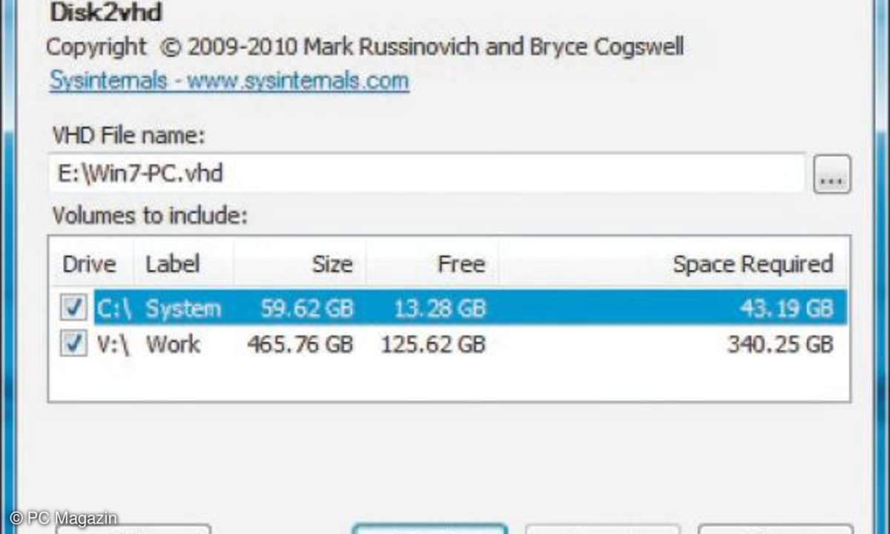Click the 59.62 GB size value
The height and width of the screenshot is (534, 890).
307,308
